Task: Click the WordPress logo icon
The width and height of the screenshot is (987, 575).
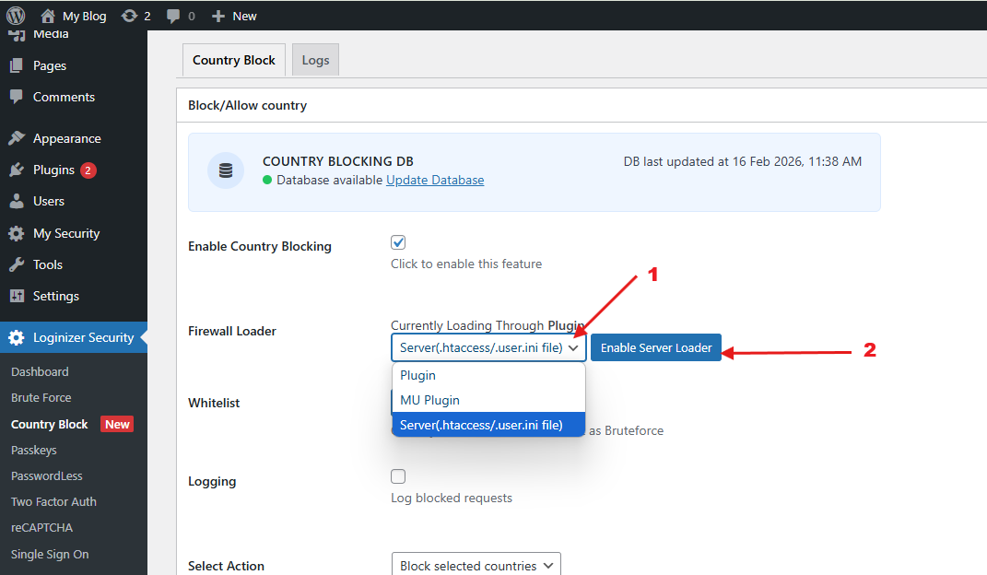Action: coord(16,16)
